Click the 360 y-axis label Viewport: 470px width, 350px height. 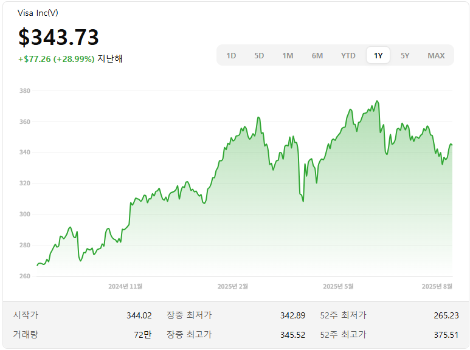click(x=25, y=122)
